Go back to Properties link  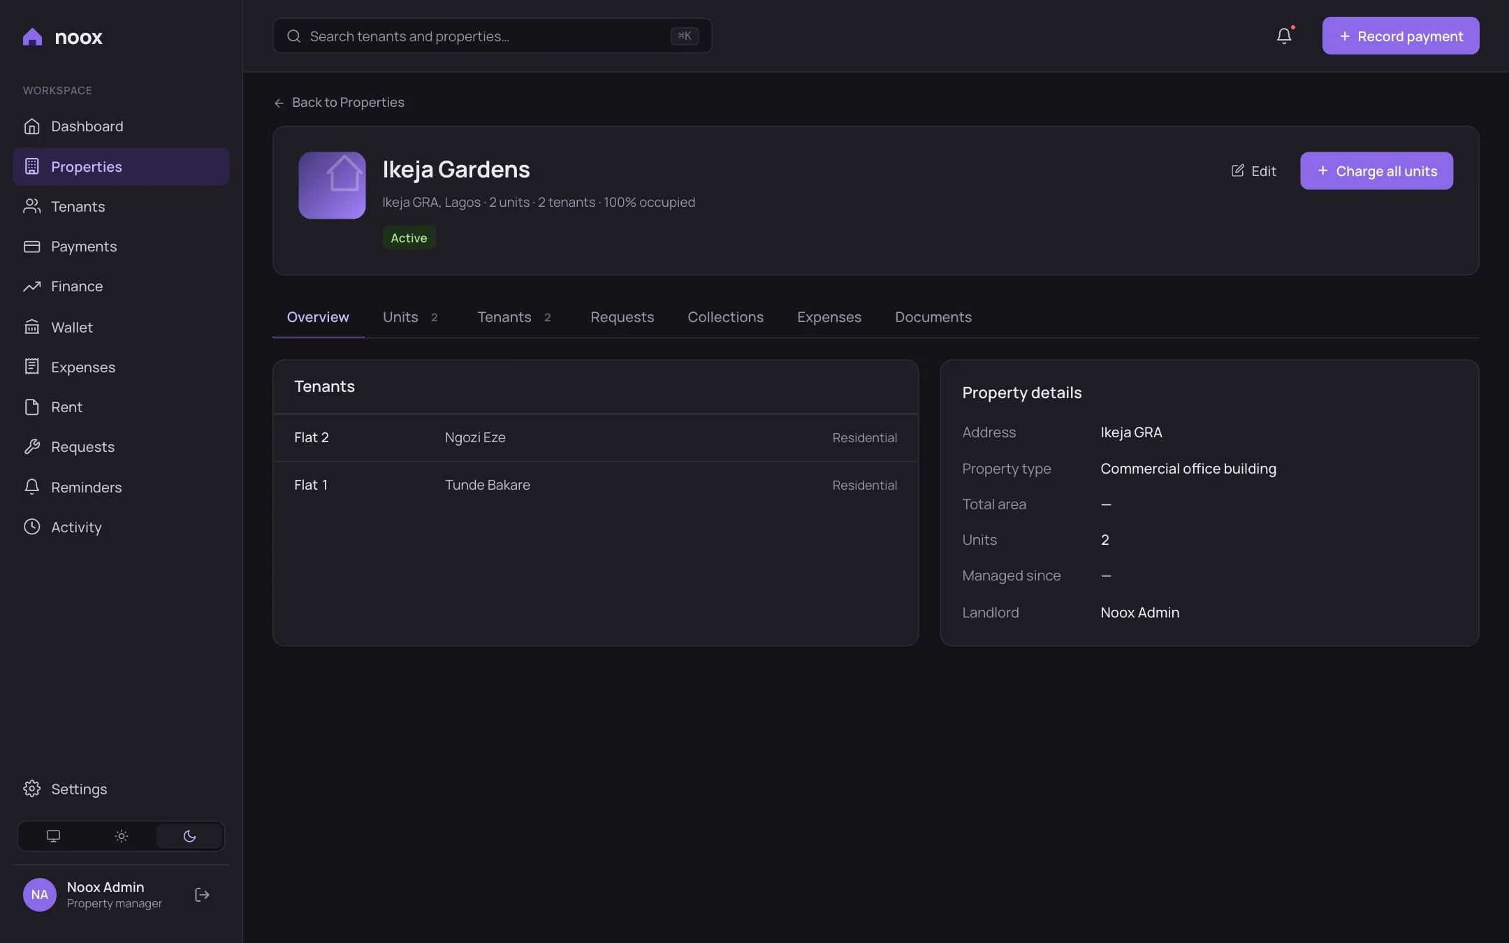point(339,103)
